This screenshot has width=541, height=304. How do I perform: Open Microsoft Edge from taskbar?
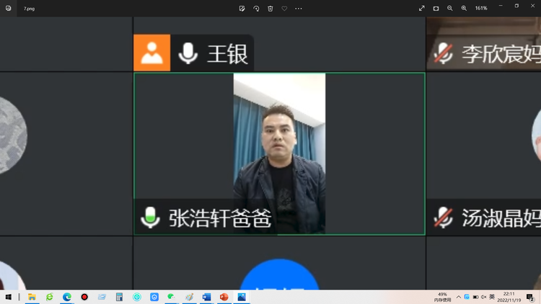pos(67,297)
